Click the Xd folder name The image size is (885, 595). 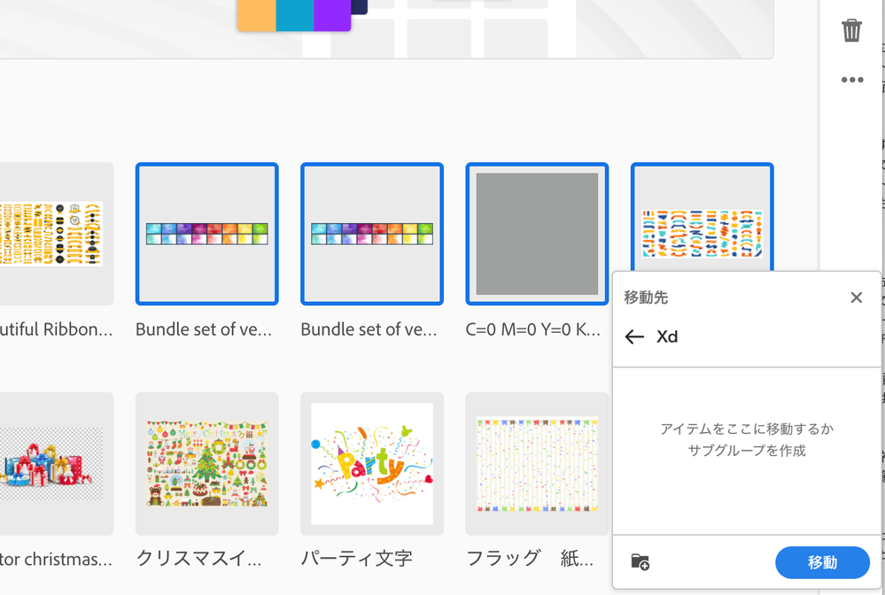(x=667, y=336)
